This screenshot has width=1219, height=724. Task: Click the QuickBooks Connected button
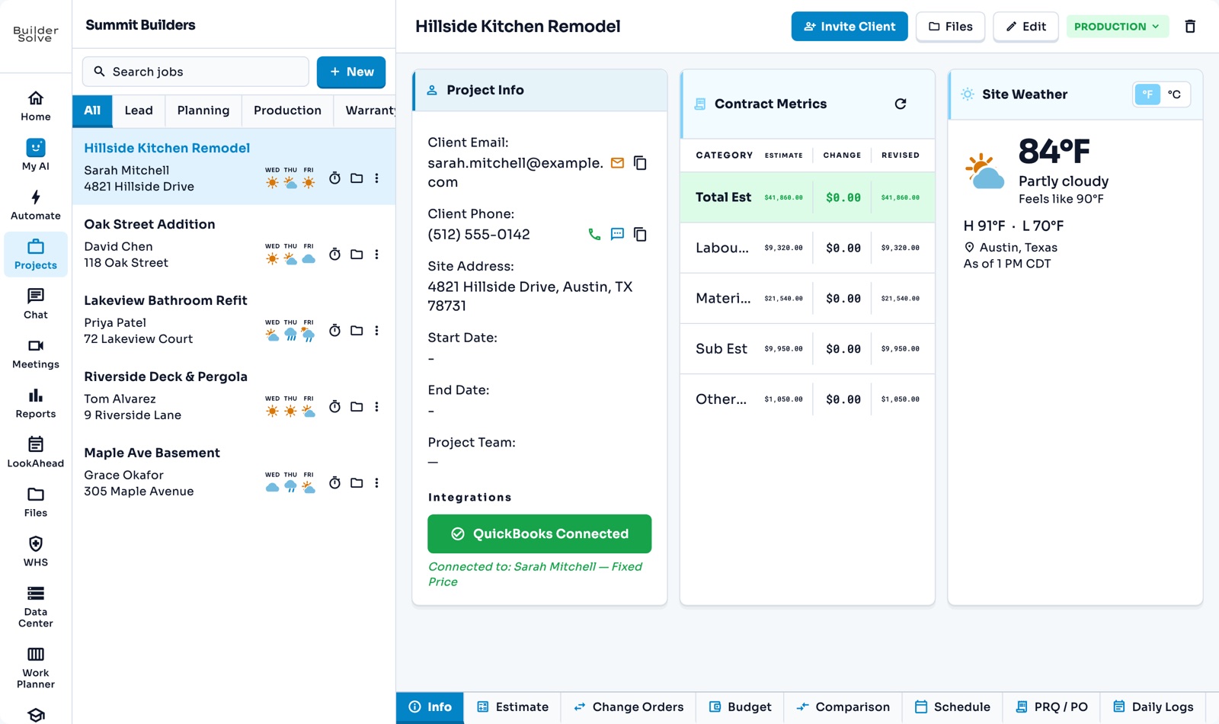[x=539, y=533]
